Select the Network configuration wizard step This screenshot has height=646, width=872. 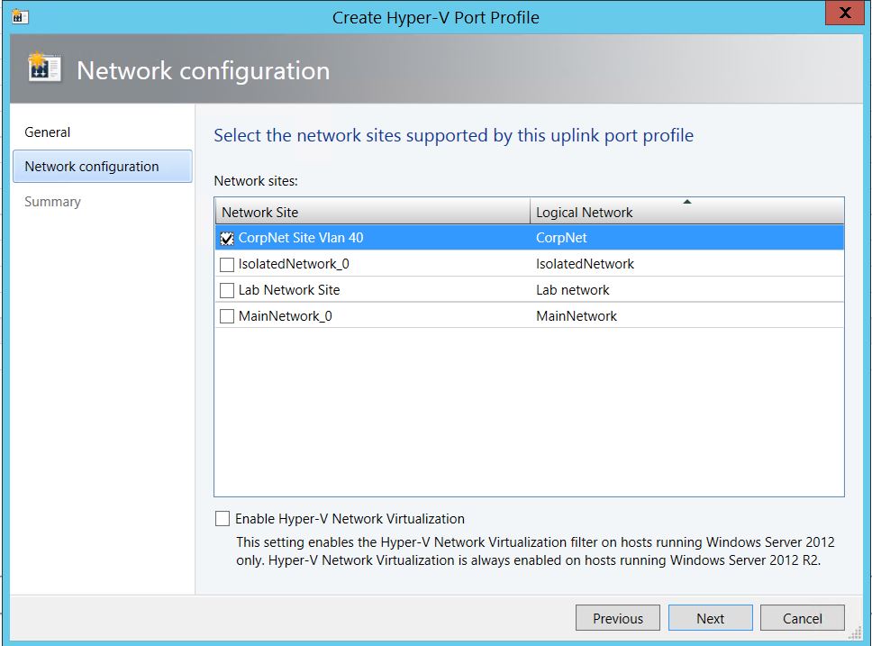pos(92,167)
